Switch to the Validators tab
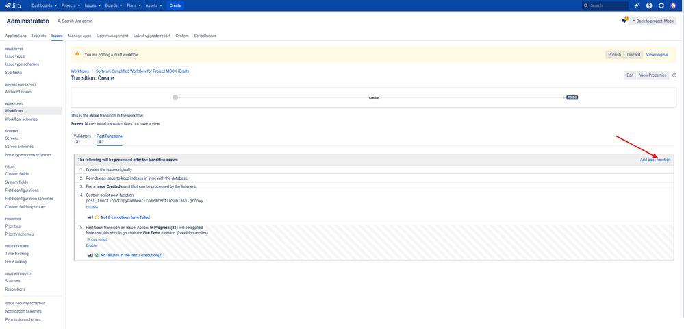 [82, 138]
